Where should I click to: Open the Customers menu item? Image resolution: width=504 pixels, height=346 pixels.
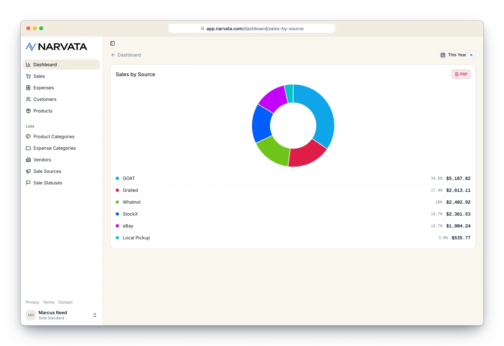(61, 99)
